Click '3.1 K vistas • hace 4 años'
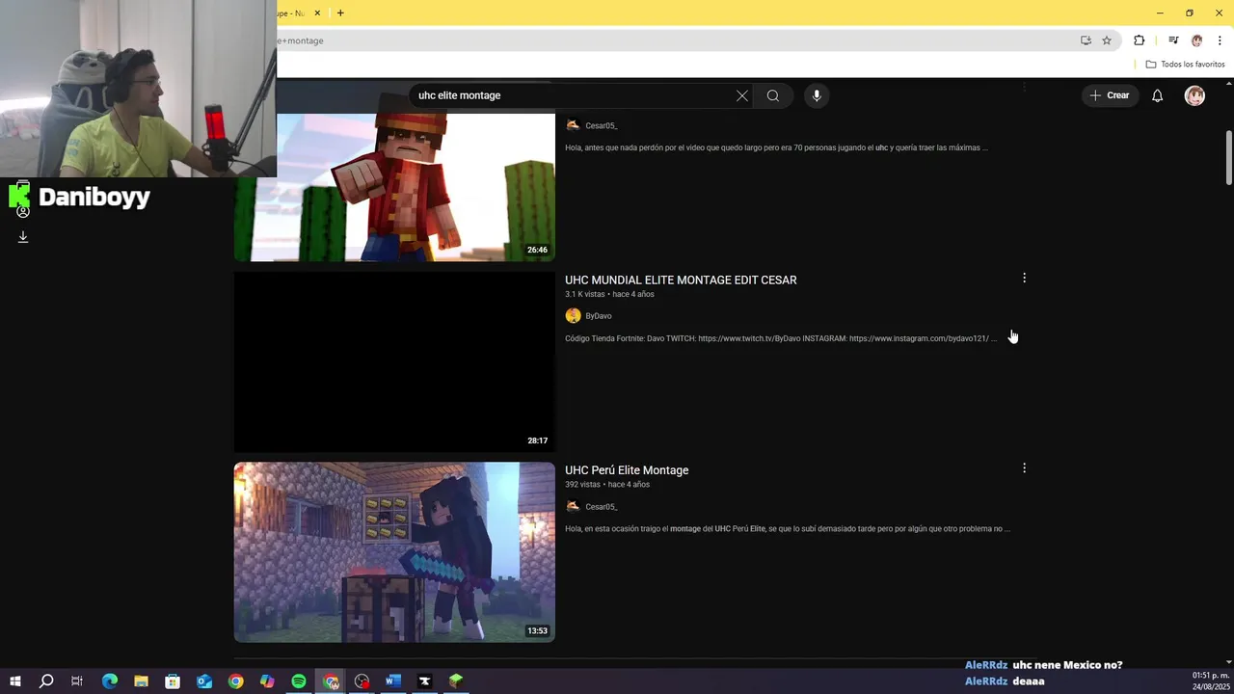The image size is (1234, 694). [x=609, y=294]
